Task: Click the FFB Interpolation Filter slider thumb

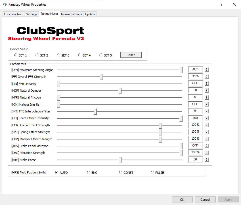Action: [95, 111]
